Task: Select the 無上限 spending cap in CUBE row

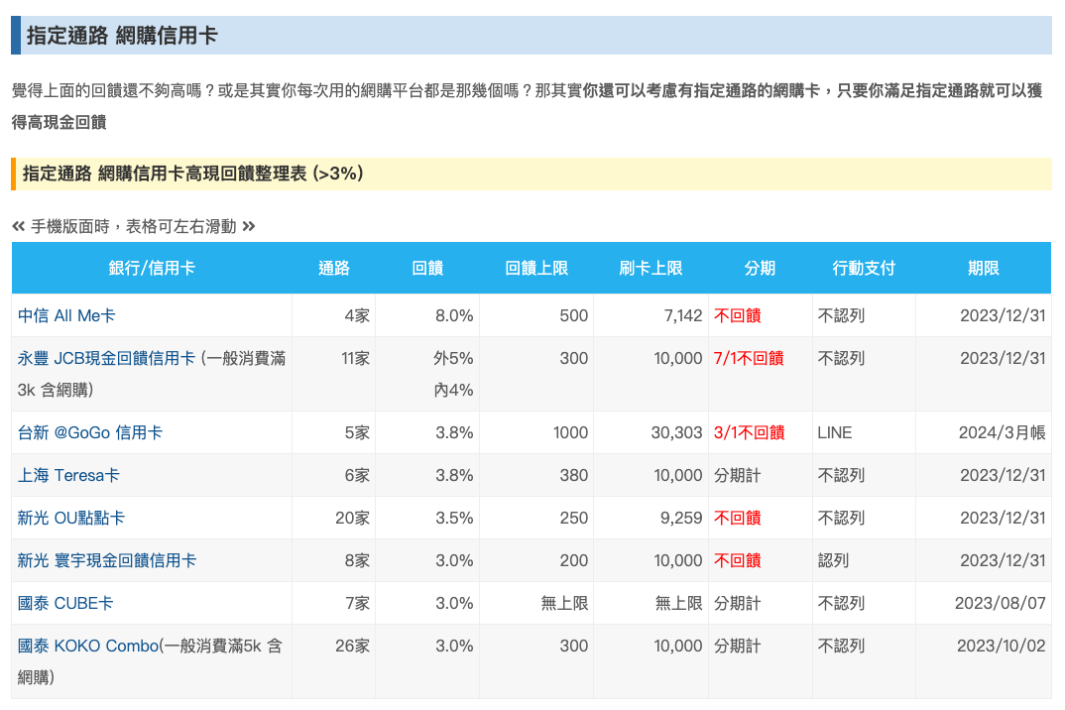Action: (651, 603)
